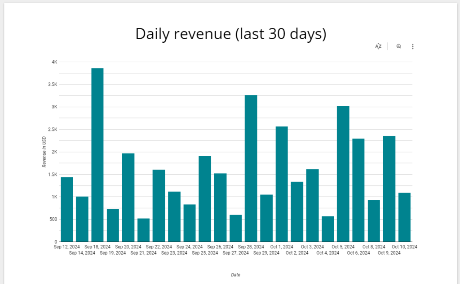The image size is (460, 284).
Task: Click the 'Revenue in USD' axis title
Action: coord(44,152)
